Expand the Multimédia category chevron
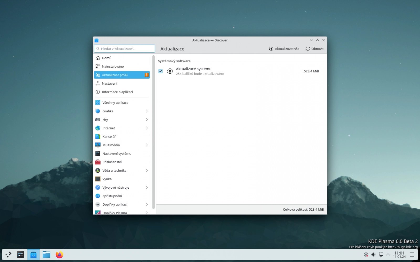 tap(147, 145)
